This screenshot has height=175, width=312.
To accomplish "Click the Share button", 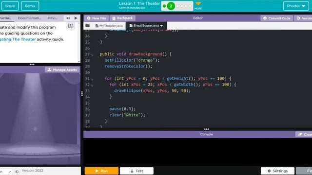I will pyautogui.click(x=10, y=6).
